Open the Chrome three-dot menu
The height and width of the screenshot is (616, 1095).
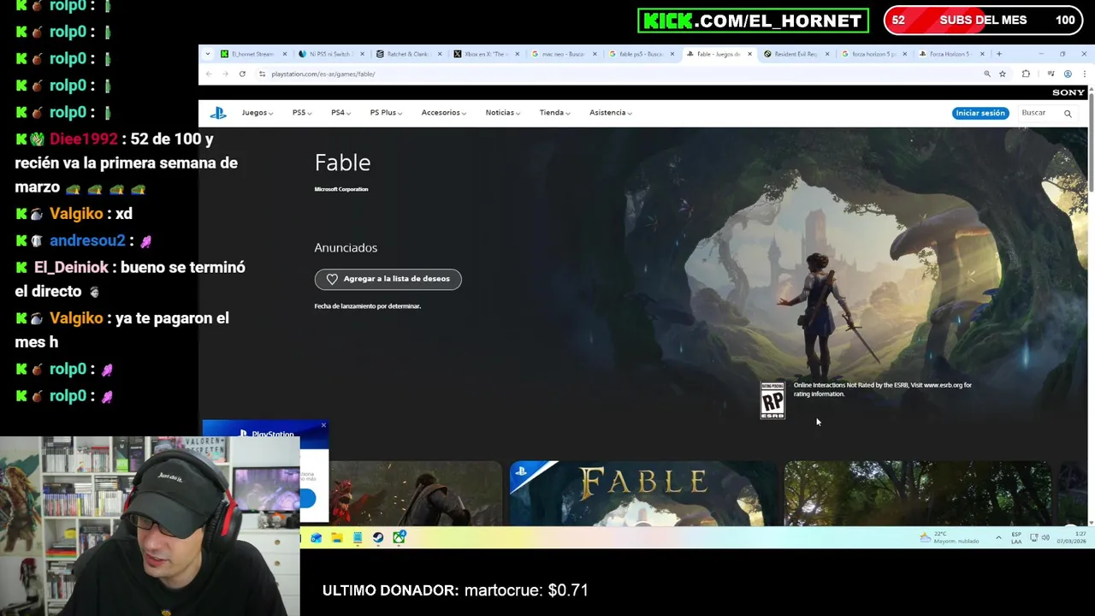(1083, 74)
